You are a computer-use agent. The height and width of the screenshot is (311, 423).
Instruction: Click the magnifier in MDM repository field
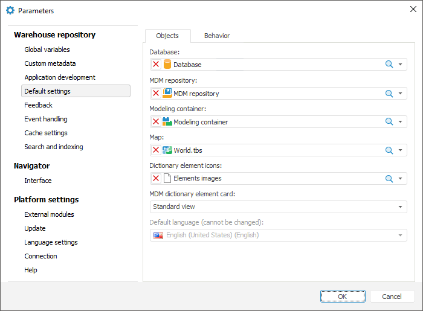(389, 94)
